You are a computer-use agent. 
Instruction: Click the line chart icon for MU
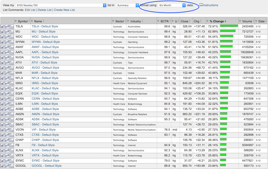pos(7,32)
